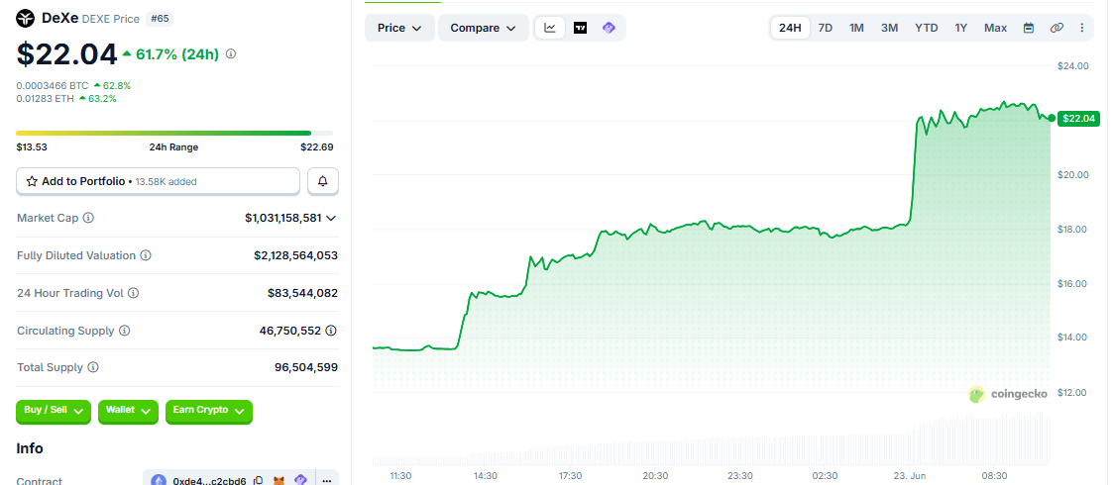Click the 63.2% ETH change text
1113x485 pixels.
click(102, 99)
